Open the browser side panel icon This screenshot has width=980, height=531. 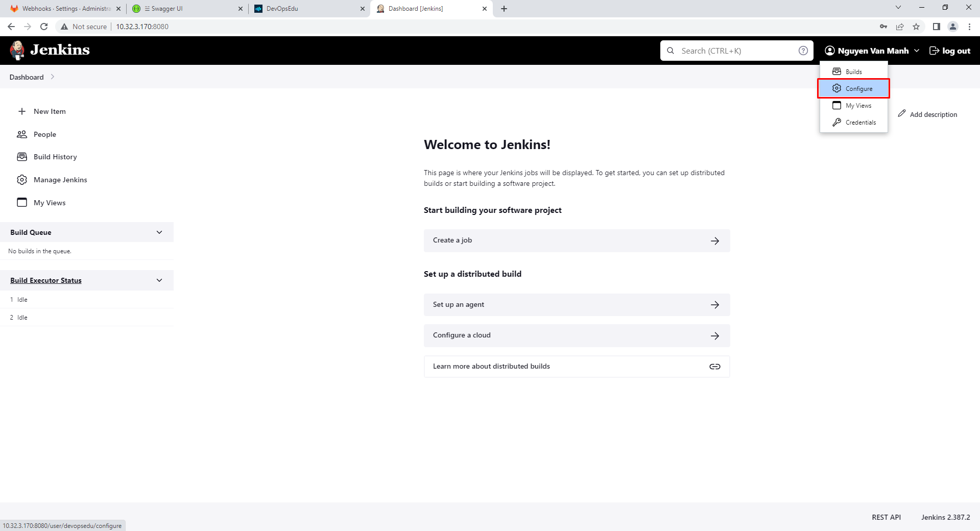pos(937,27)
